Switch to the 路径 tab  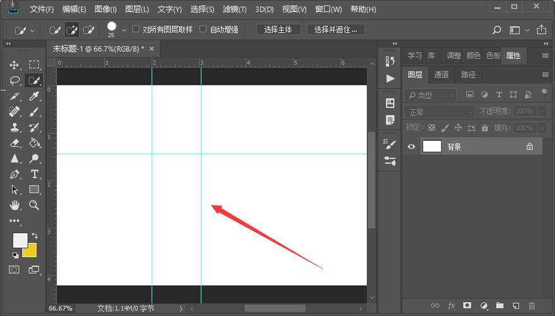point(468,75)
